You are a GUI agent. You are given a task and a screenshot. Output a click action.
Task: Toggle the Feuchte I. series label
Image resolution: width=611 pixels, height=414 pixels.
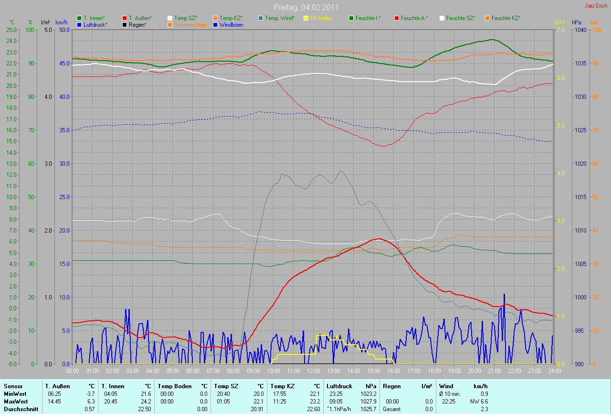(368, 18)
